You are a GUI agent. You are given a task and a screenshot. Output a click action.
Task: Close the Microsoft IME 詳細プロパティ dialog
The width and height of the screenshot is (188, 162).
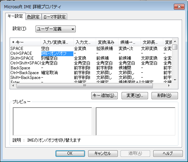tap(179, 7)
